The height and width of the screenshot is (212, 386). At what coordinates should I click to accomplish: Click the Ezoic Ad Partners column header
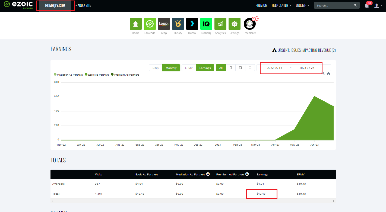point(147,174)
